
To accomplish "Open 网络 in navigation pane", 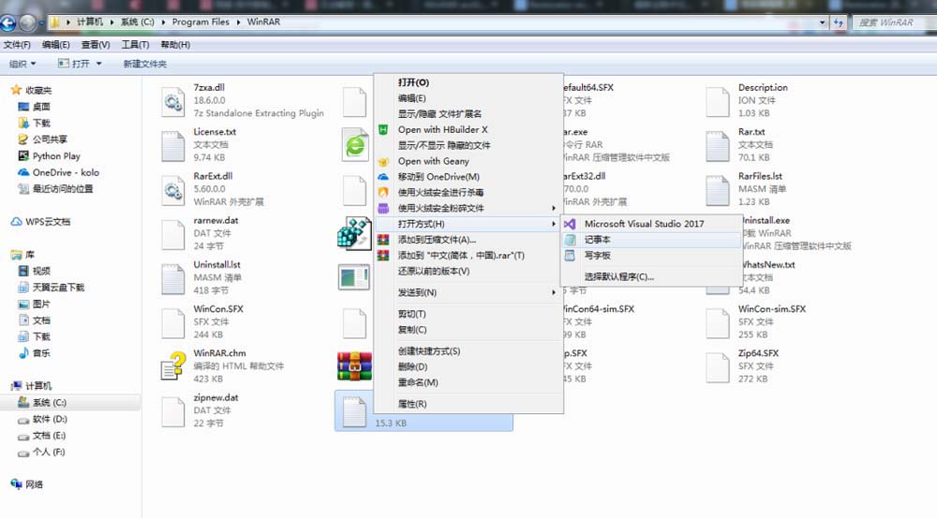I will click(x=34, y=484).
